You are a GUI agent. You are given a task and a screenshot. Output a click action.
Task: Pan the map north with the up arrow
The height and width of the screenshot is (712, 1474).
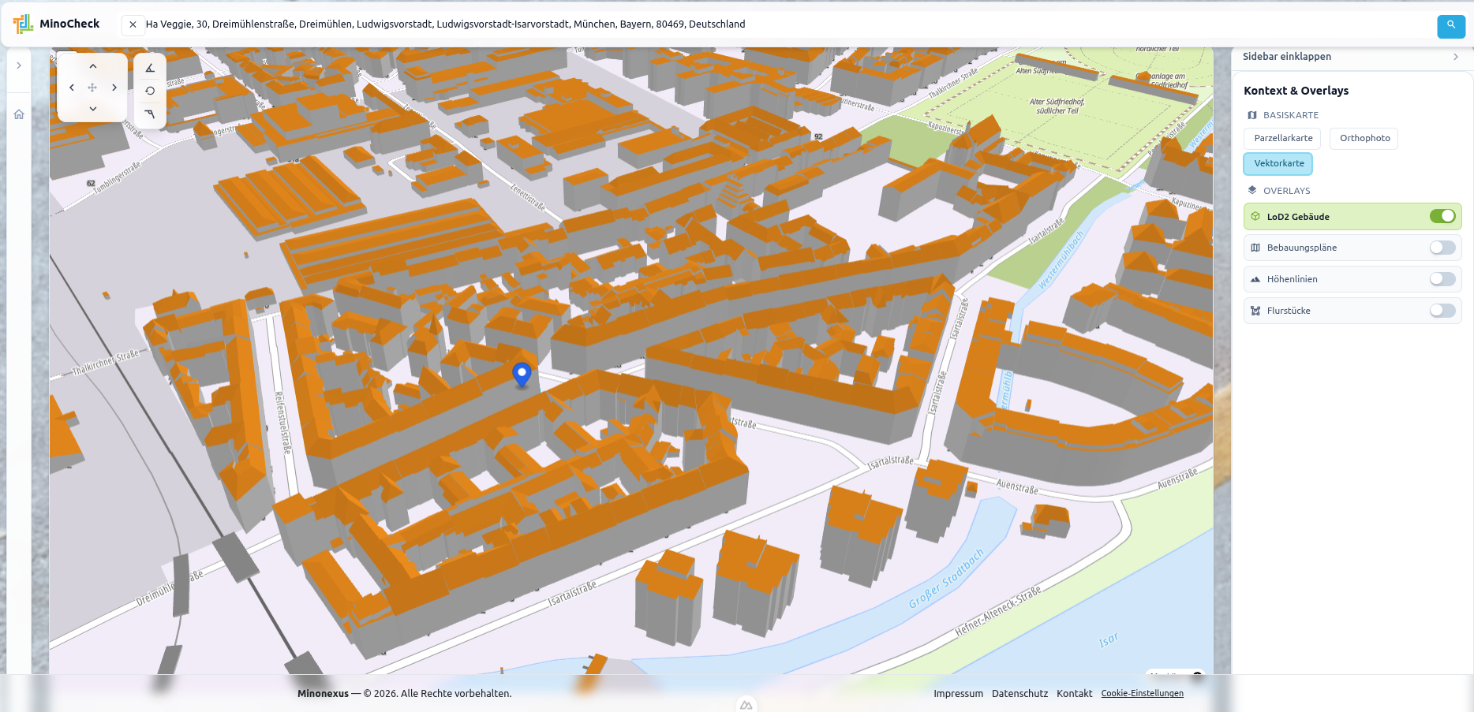92,66
